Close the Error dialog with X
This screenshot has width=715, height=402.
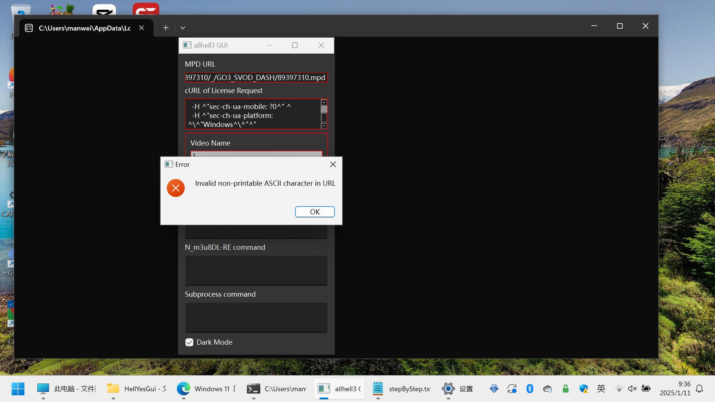tap(333, 165)
